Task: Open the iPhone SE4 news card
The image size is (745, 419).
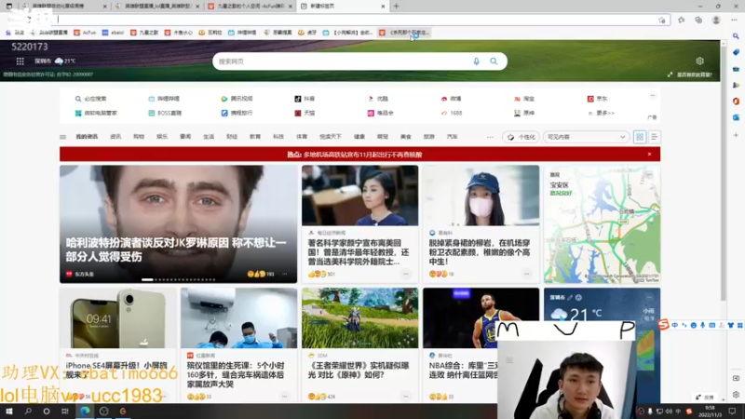Action: coord(118,345)
